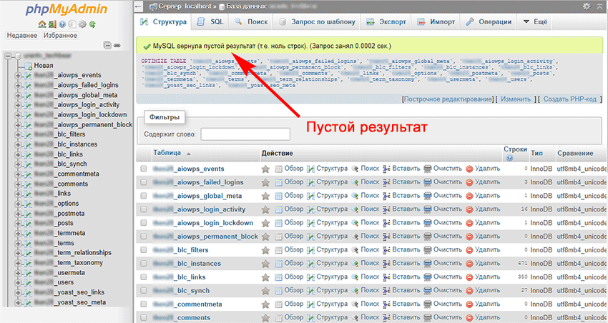Click favorite star for aiowps_events table
608x323 pixels.
point(265,169)
